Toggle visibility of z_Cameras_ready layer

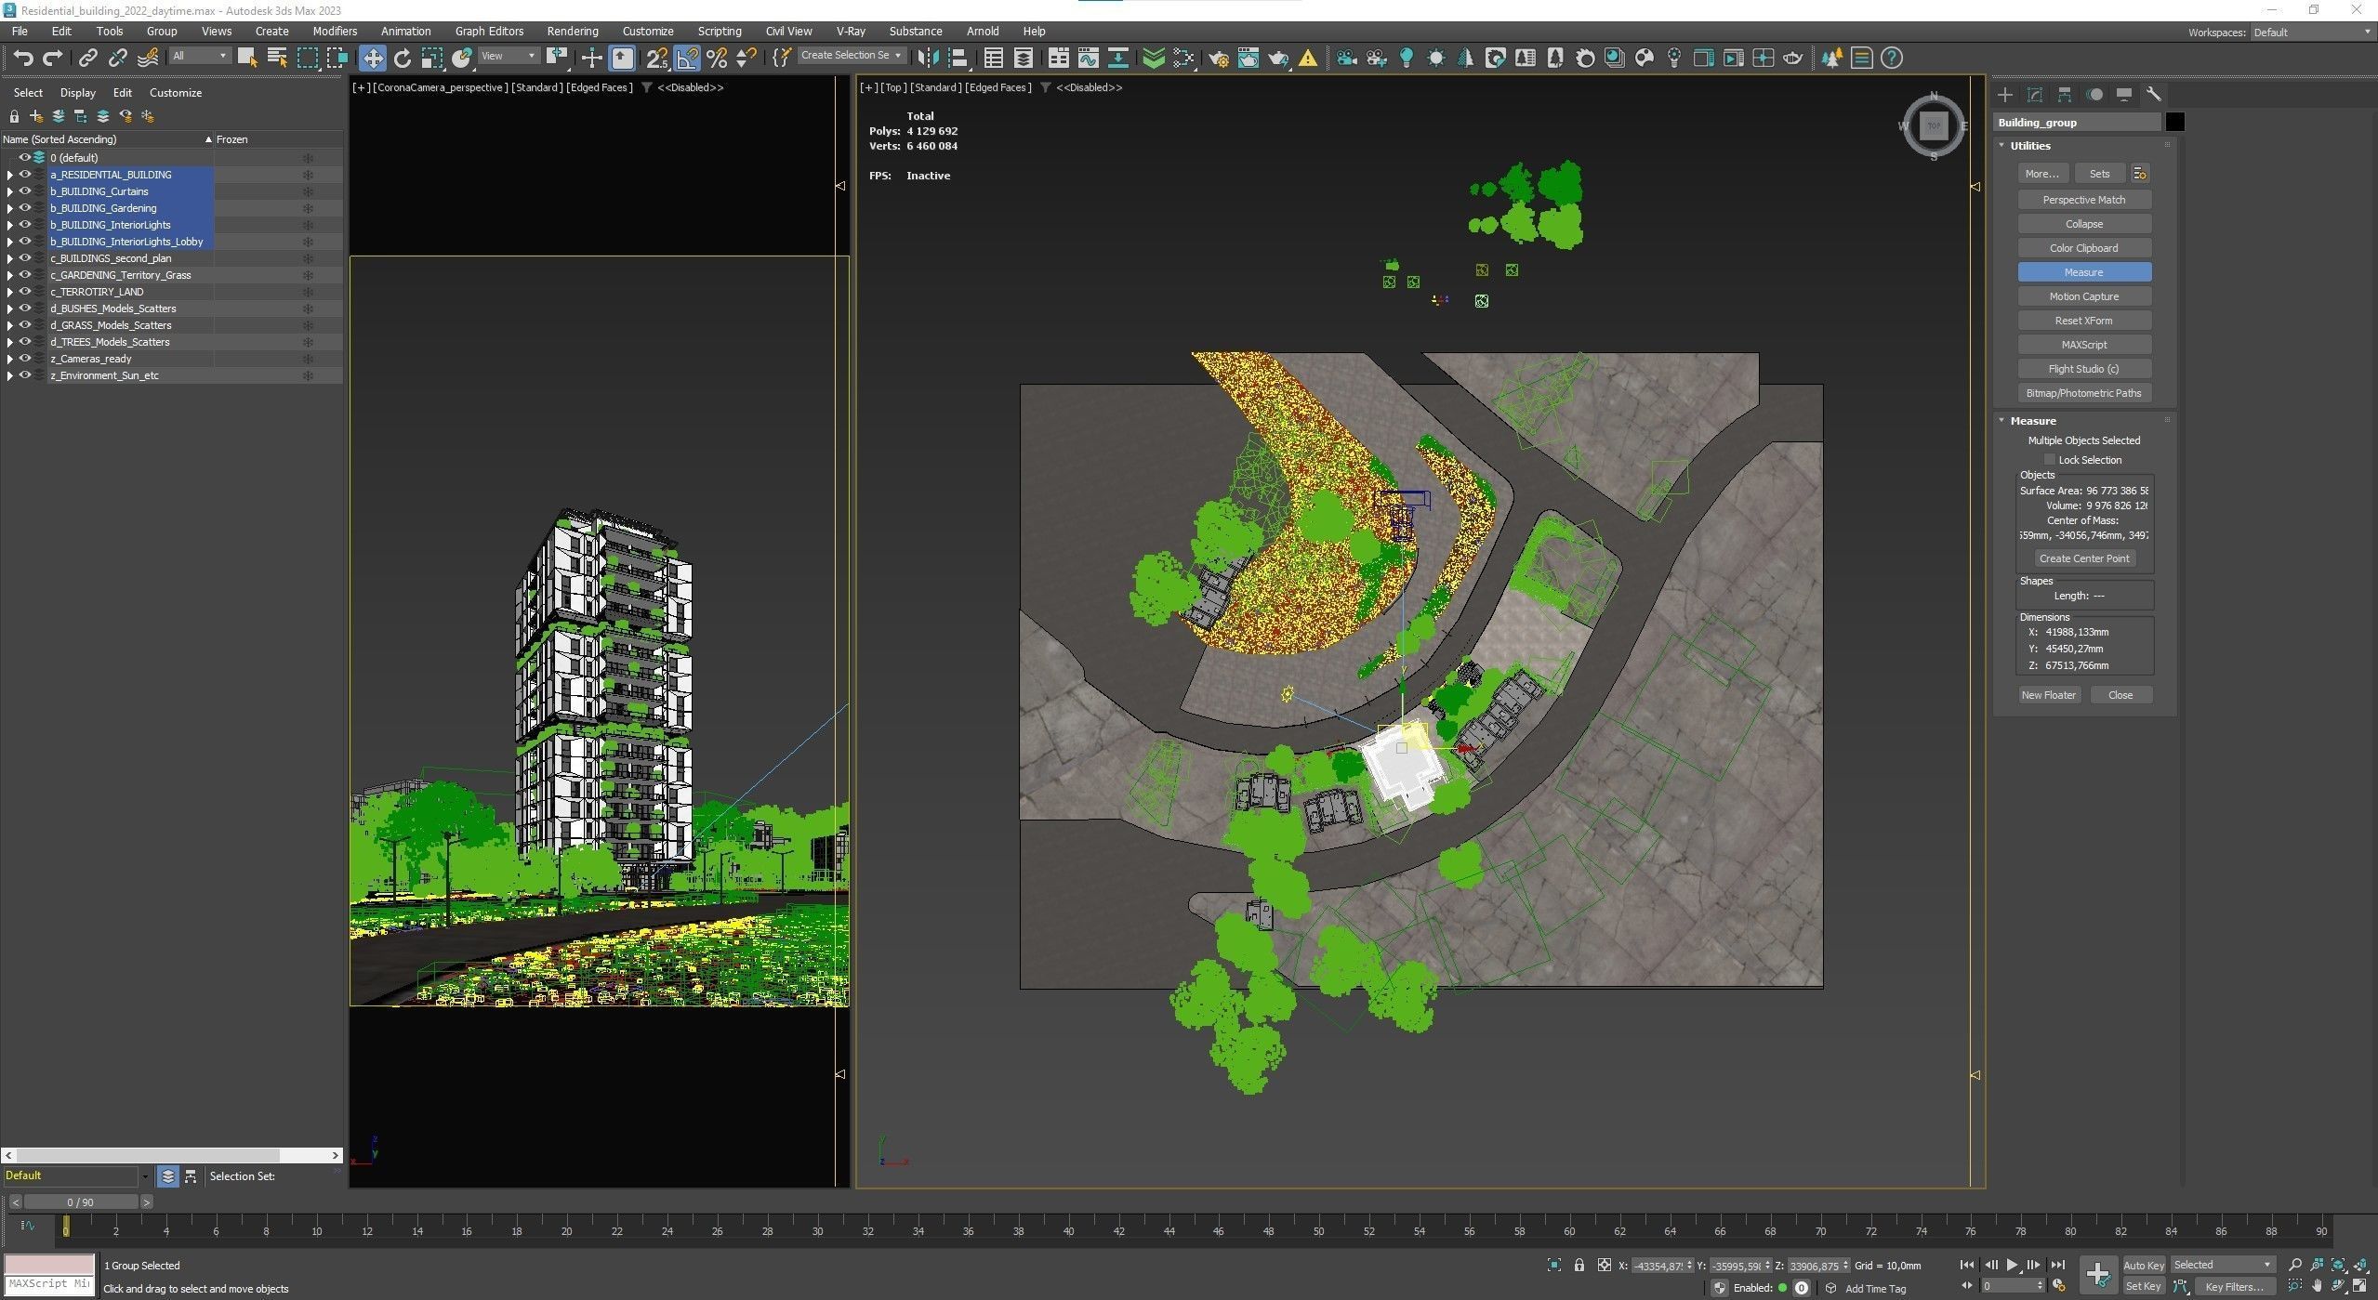[25, 359]
